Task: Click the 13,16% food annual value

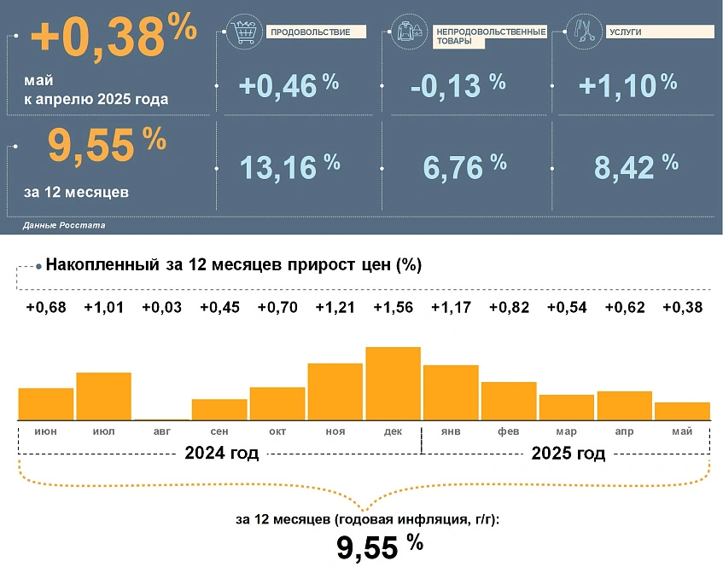Action: tap(289, 167)
